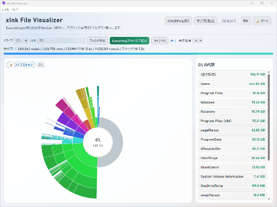This screenshot has width=277, height=207.
Task: Click the xlnk app logo in title bar
Action: pos(4,3)
